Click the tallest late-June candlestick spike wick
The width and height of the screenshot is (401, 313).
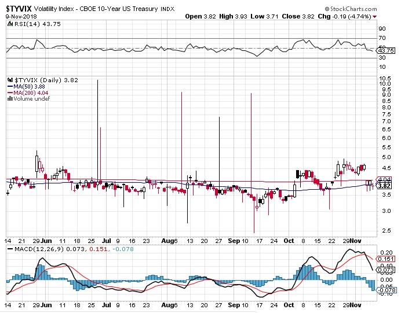coord(97,132)
